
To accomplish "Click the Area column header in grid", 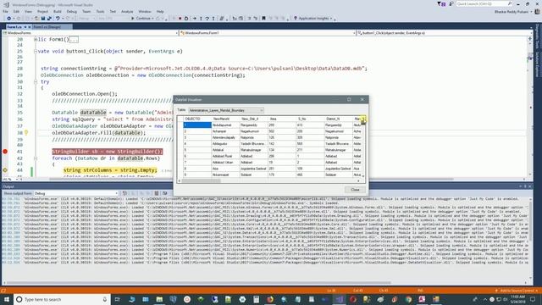I will (282, 119).
